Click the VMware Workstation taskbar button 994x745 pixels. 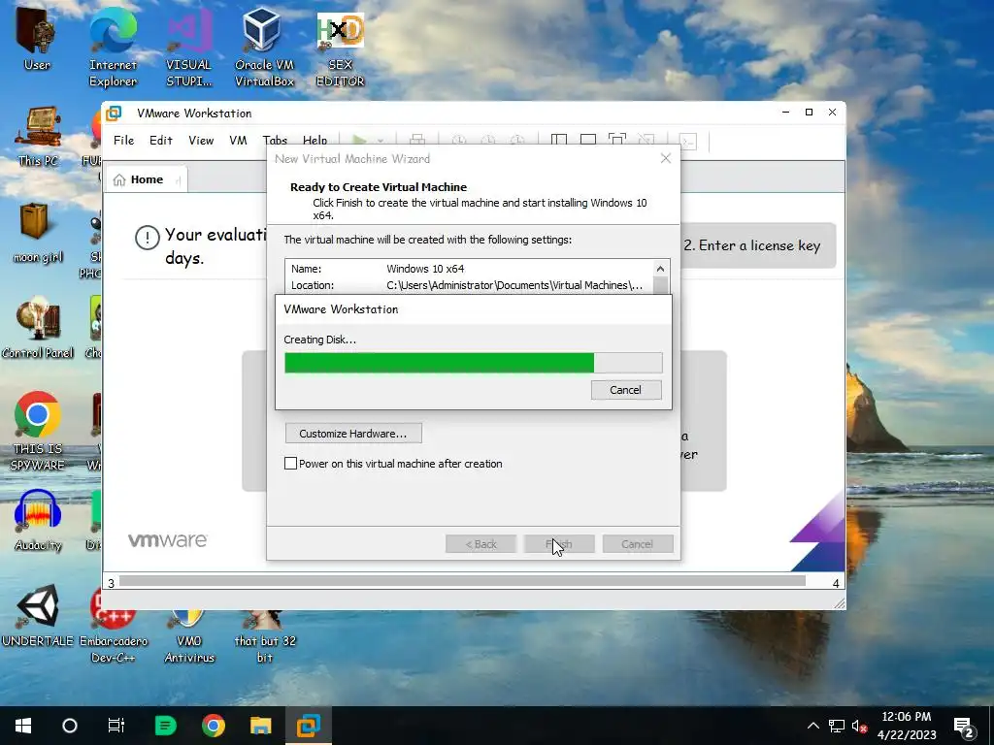click(309, 726)
